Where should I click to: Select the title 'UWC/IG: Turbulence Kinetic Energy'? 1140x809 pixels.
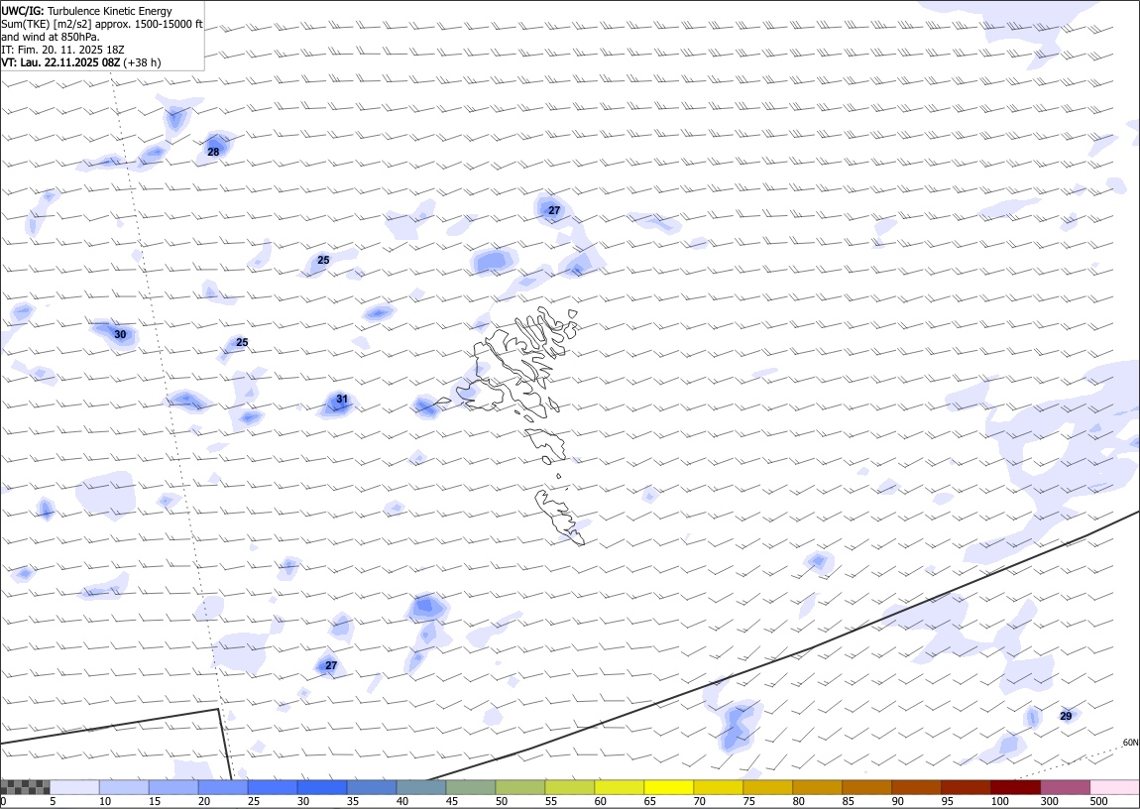click(x=86, y=11)
